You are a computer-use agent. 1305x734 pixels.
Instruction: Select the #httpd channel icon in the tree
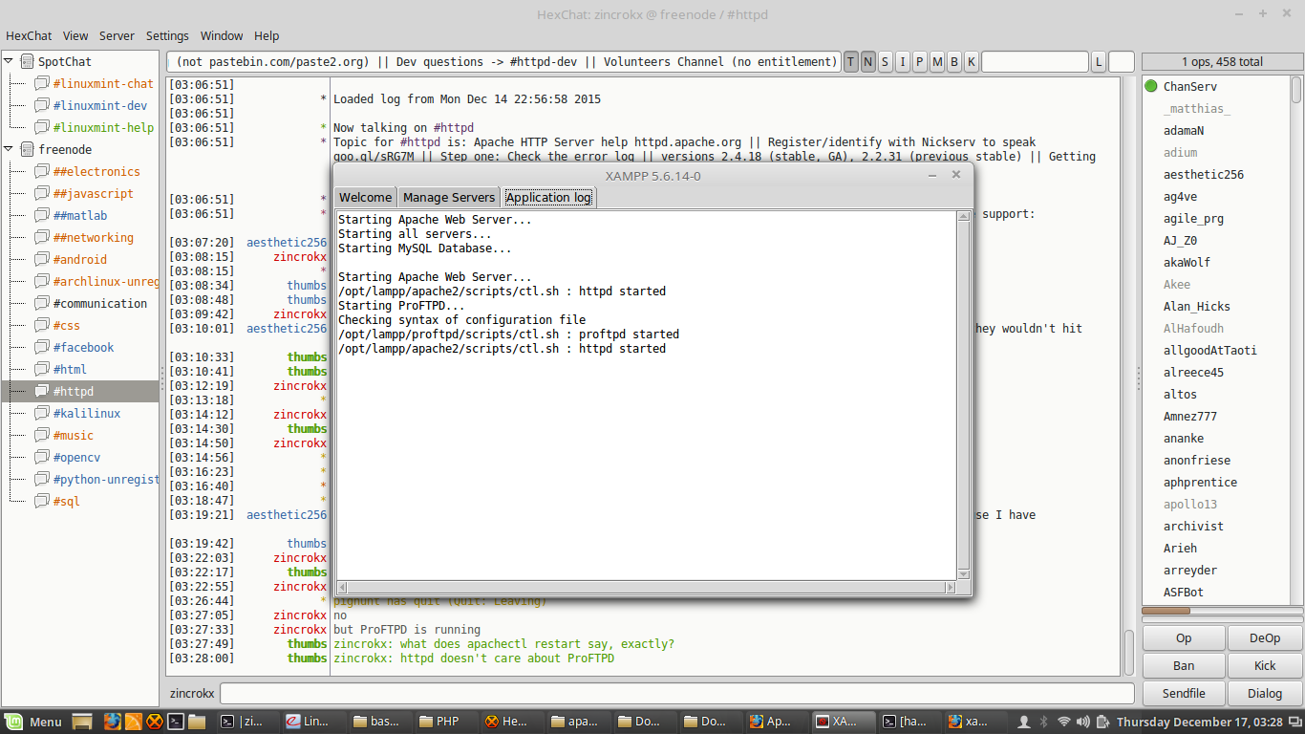[x=42, y=391]
